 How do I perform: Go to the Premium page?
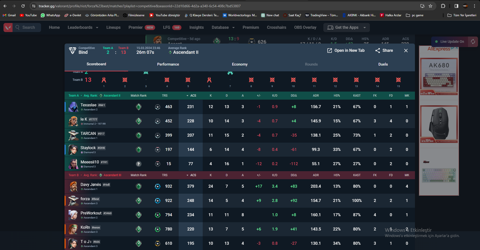point(251,28)
